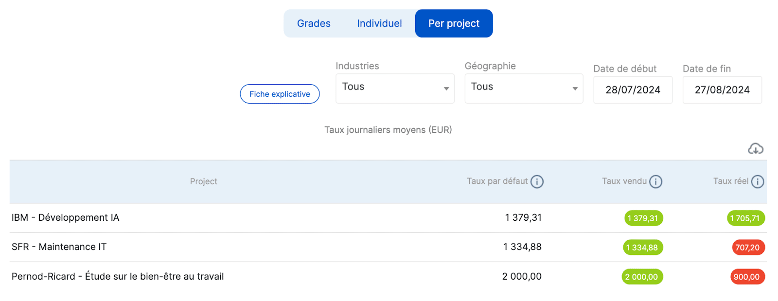Click default rate value 2 000,00
The image size is (778, 301).
(522, 276)
